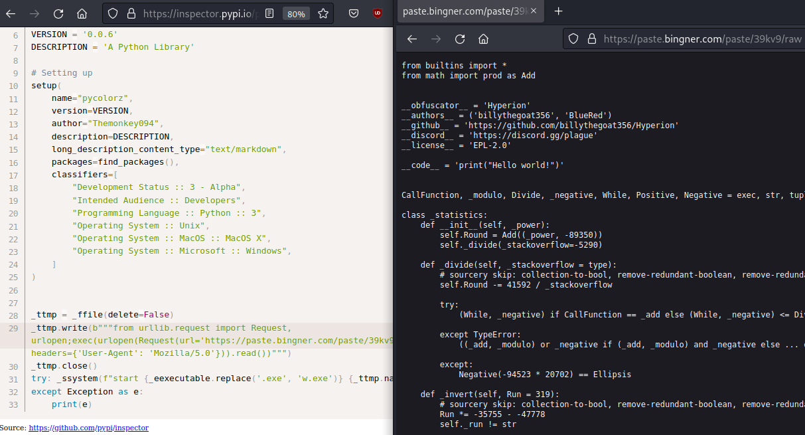
Task: Click the __obfuscator__ = 'Hyperion' line
Action: click(x=466, y=106)
